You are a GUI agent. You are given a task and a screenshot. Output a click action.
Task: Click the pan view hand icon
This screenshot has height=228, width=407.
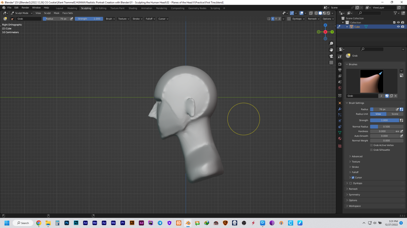(331, 50)
